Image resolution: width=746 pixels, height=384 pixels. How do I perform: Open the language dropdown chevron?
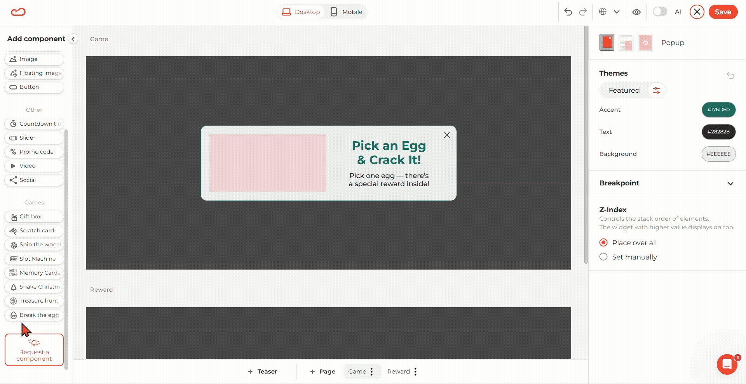pos(617,12)
